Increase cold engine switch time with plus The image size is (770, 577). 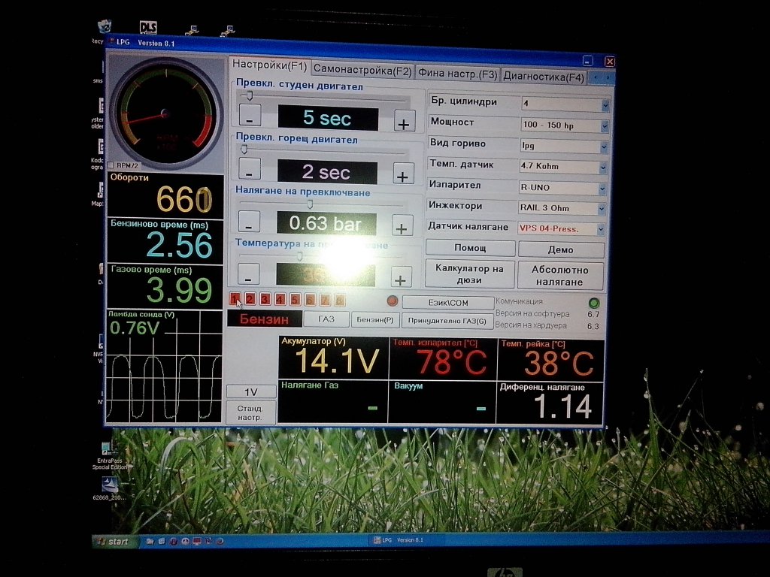pos(405,122)
